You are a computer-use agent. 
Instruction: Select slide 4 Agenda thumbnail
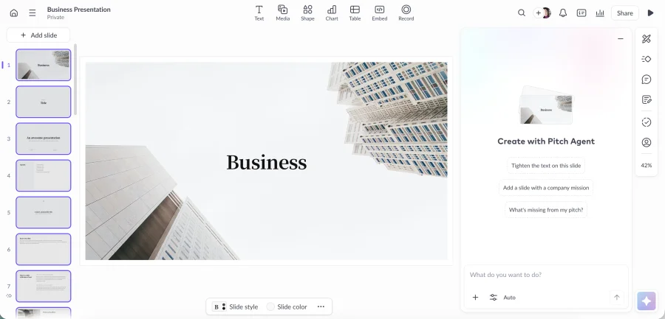coord(44,175)
